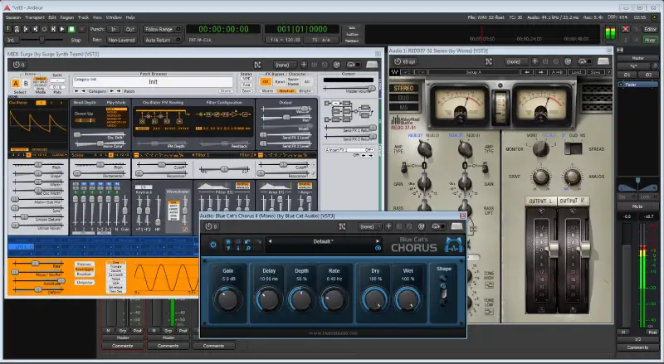Viewport: 664px width, 364px height.
Task: Open preset (none) dropdown in REDD37-51 window
Action: click(515, 61)
